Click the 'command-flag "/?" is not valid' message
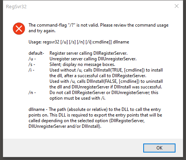 (x=99, y=25)
